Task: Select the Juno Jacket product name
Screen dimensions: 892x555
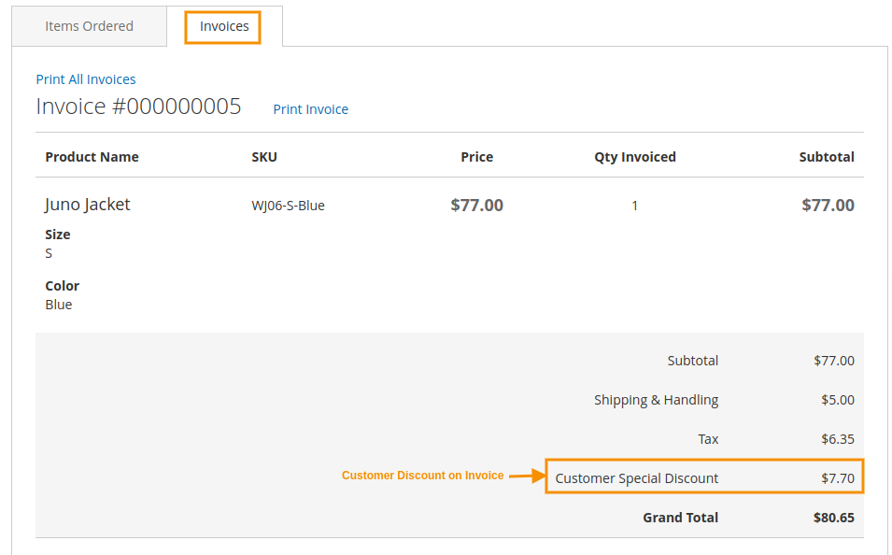Action: [x=88, y=205]
